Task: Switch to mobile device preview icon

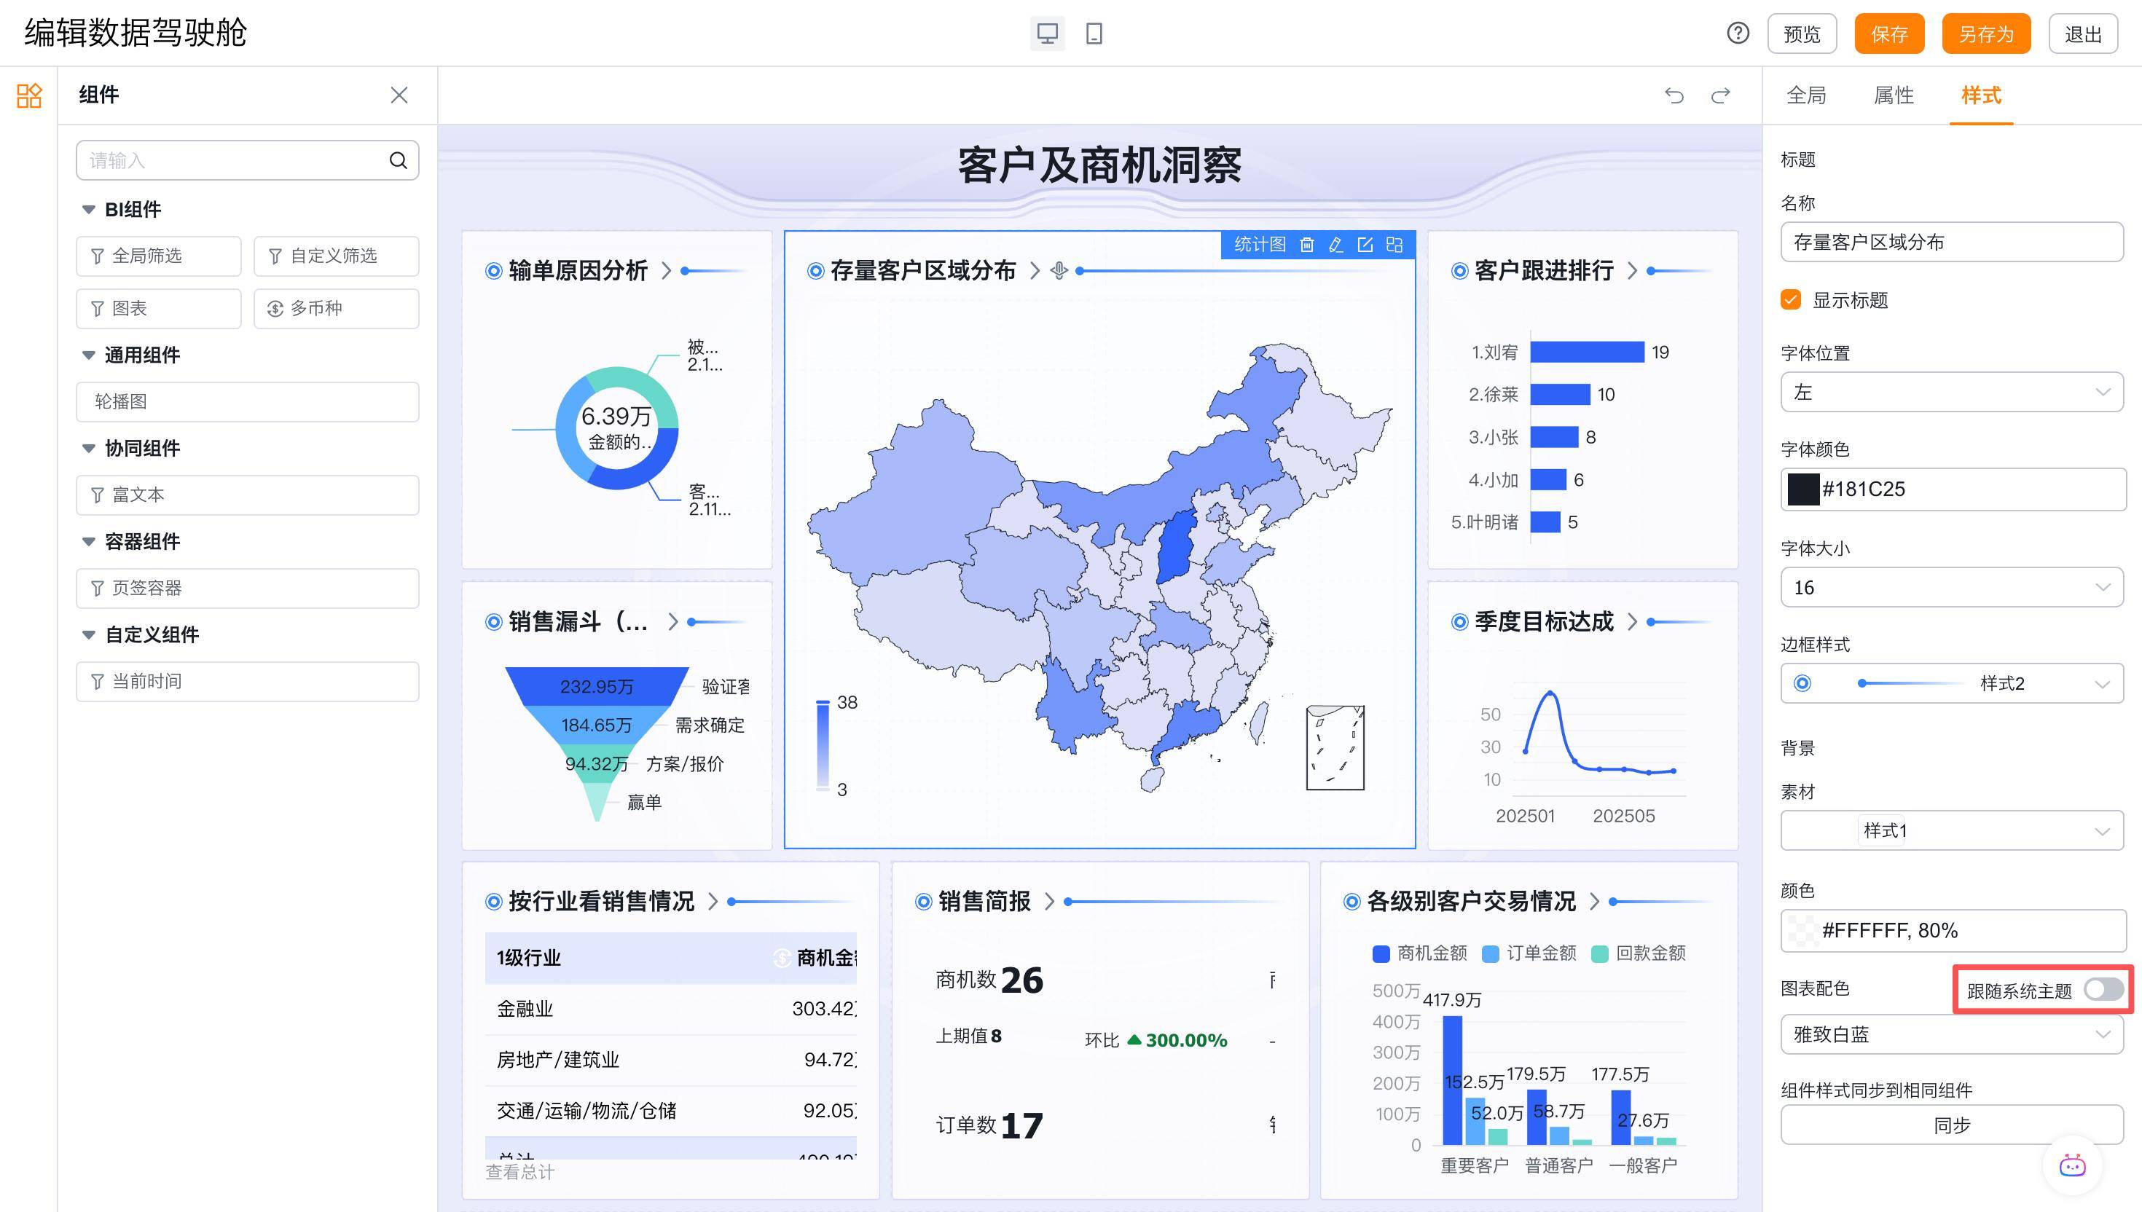Action: 1094,34
